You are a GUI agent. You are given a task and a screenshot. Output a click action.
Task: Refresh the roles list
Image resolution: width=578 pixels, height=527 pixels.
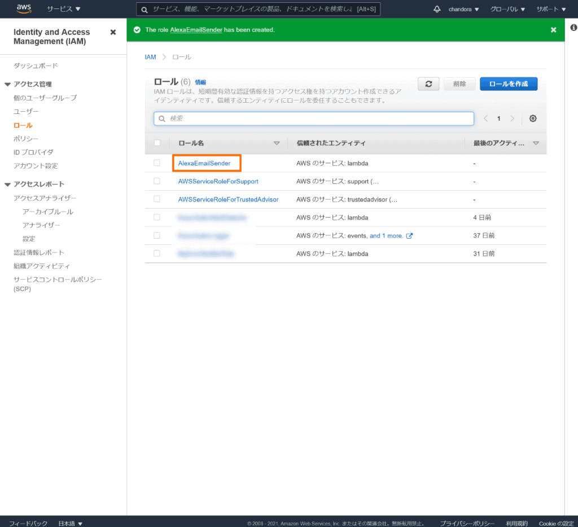pos(428,84)
